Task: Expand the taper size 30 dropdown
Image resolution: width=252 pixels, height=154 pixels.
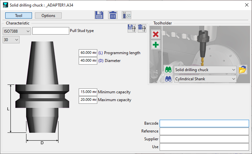Action: click(11, 39)
